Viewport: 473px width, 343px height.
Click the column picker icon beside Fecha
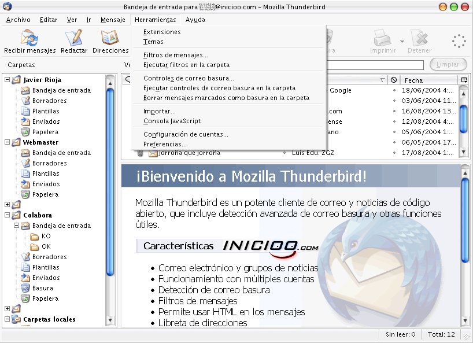[x=464, y=80]
